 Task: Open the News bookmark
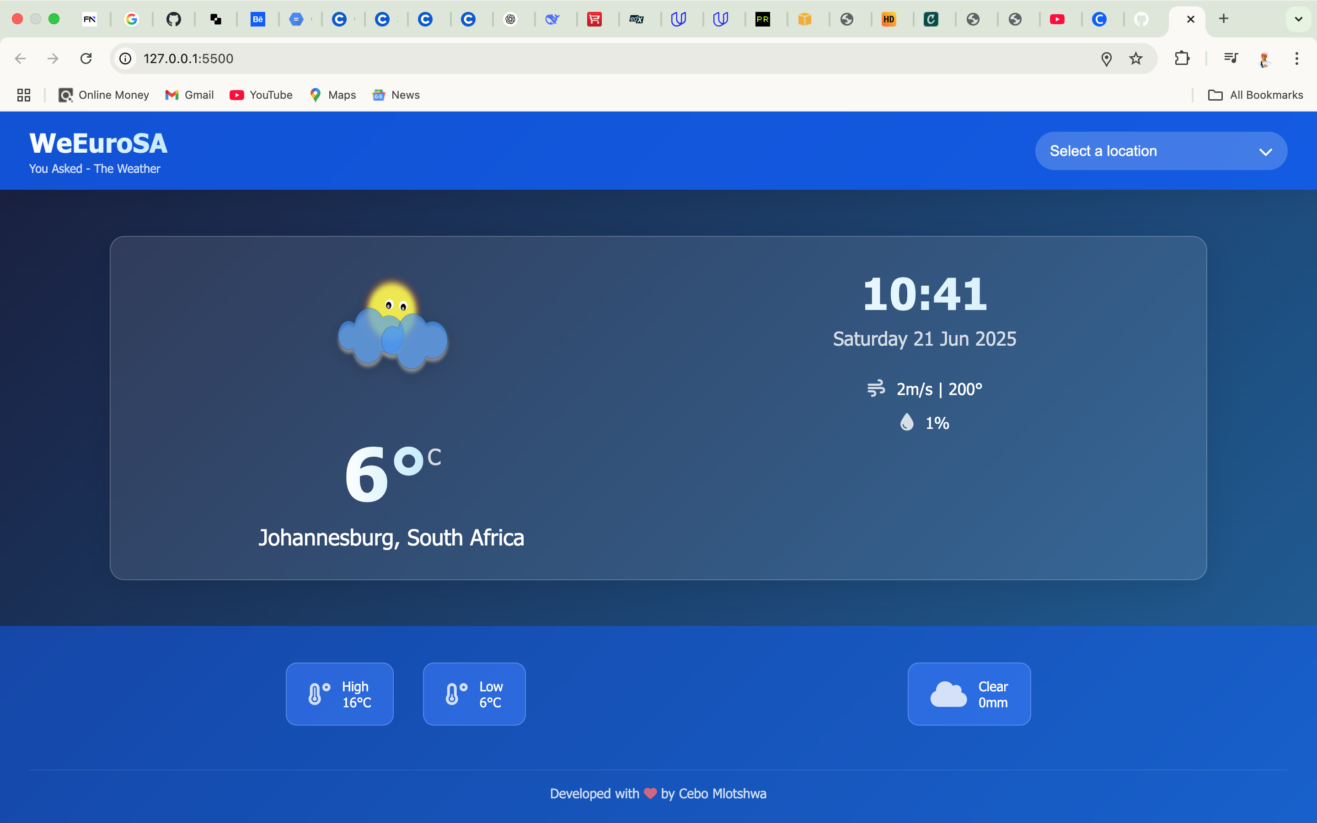click(x=396, y=95)
